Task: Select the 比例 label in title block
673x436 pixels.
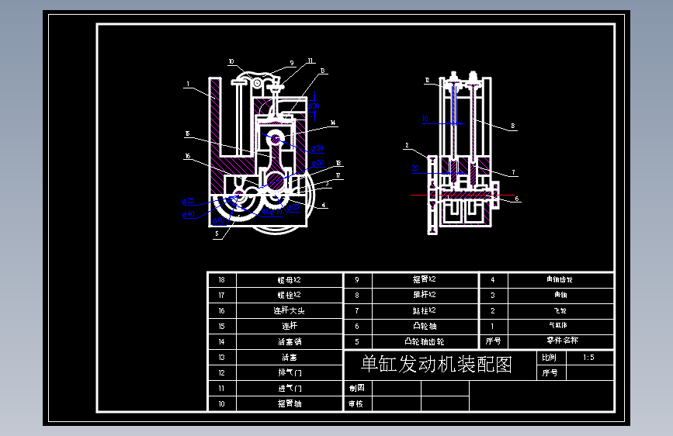Action: point(550,358)
